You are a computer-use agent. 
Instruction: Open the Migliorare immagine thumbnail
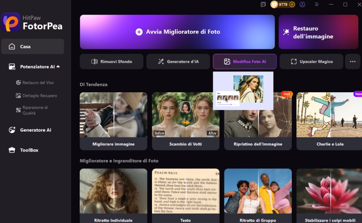click(114, 115)
